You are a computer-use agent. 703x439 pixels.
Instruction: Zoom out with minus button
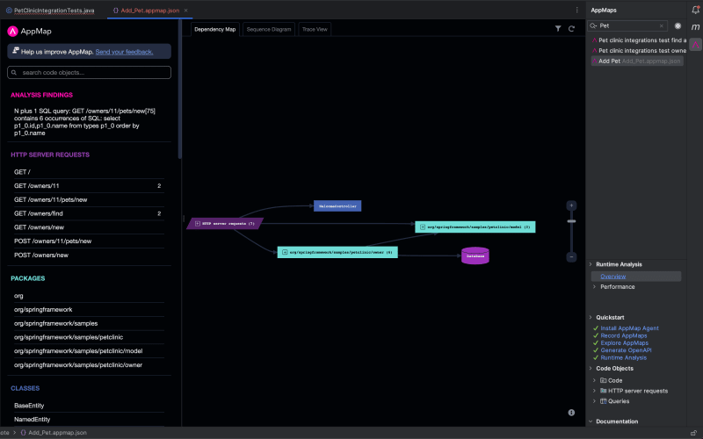pos(571,256)
